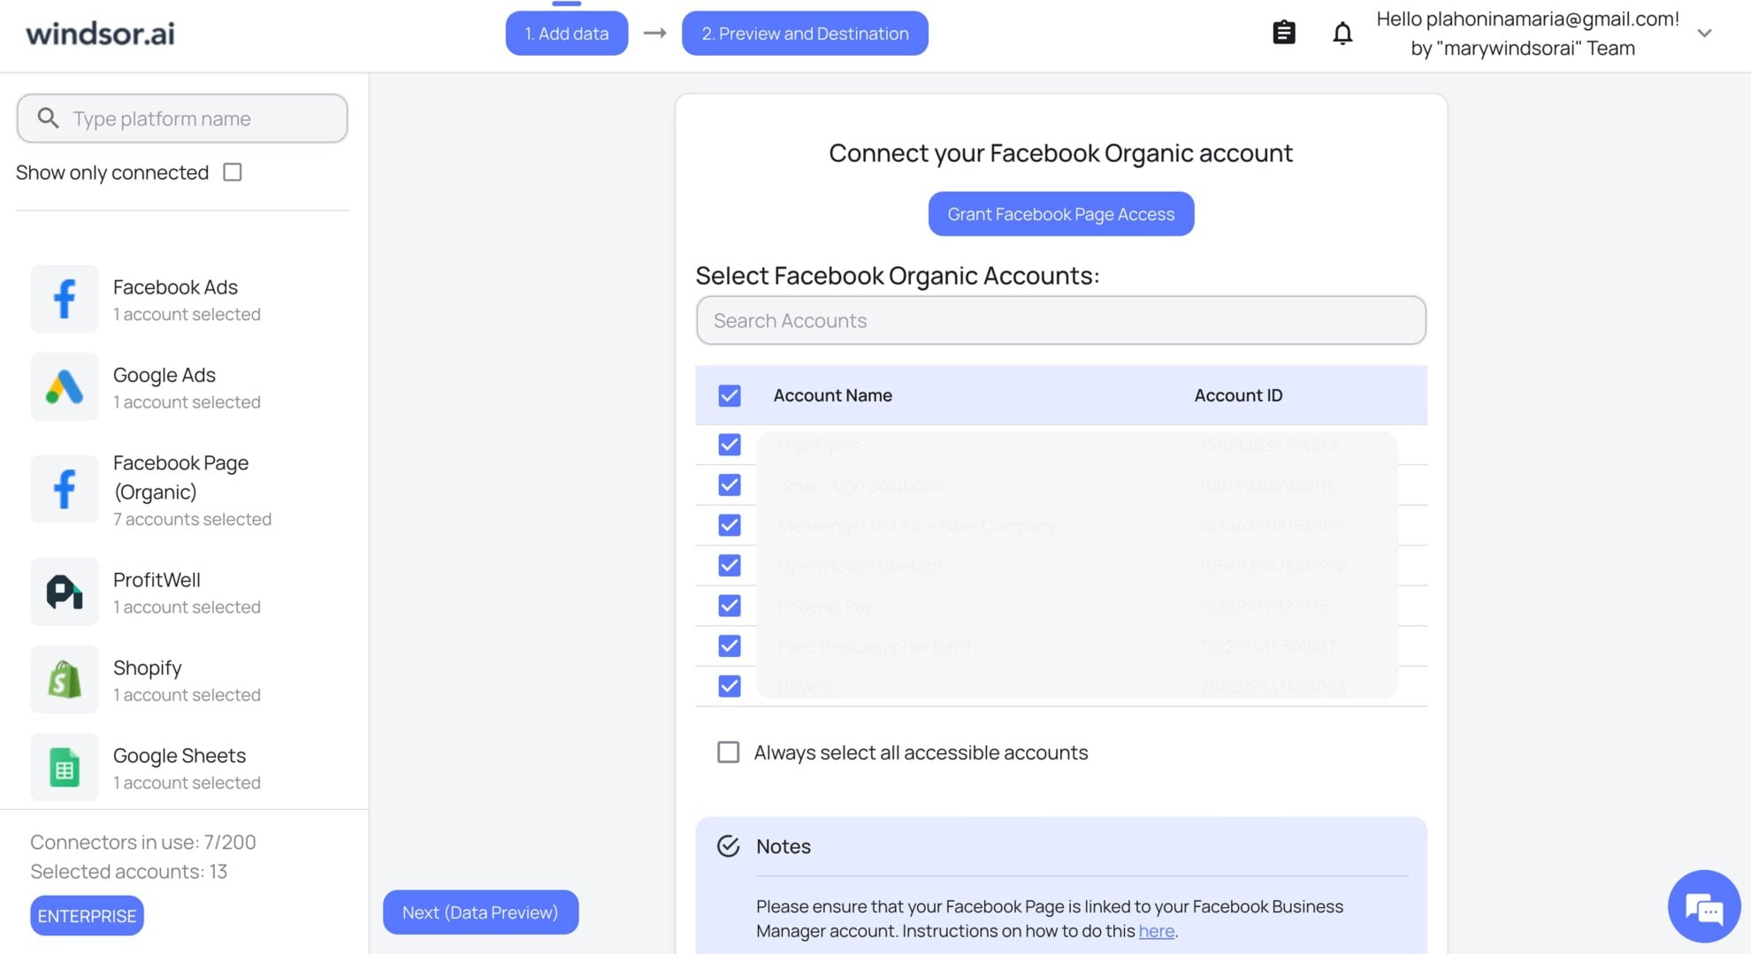This screenshot has height=954, width=1751.
Task: Select the Google Ads connector icon
Action: [x=65, y=387]
